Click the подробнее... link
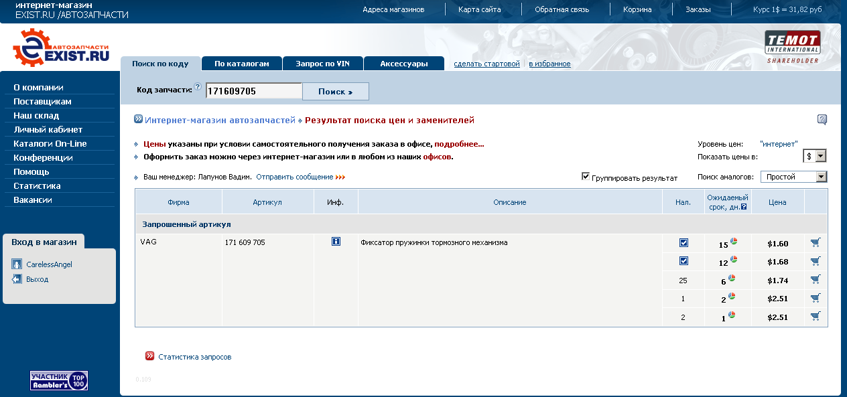847x397 pixels. point(459,144)
